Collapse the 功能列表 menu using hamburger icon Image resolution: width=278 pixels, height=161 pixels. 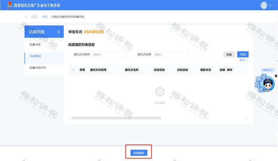tap(59, 32)
